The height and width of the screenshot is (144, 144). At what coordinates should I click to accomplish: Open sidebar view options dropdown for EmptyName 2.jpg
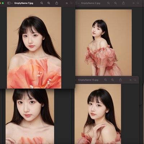point(78,3)
